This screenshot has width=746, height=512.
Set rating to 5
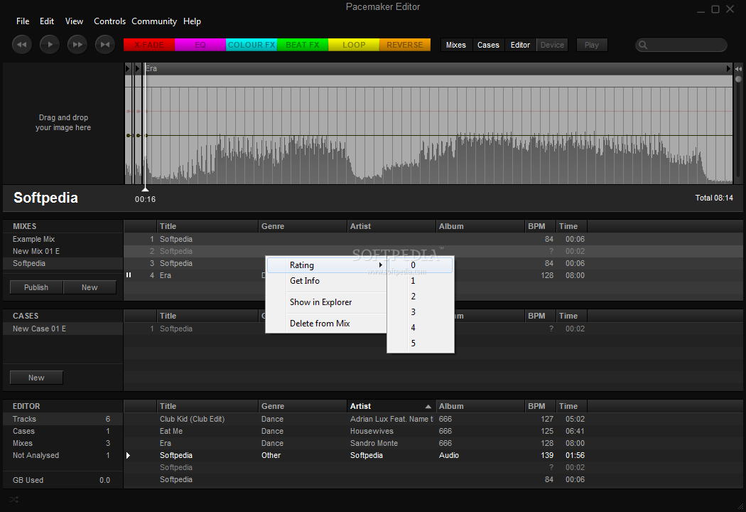click(x=421, y=343)
